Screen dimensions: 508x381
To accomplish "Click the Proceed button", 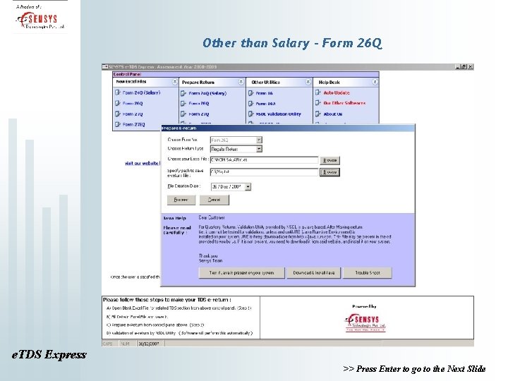I will [x=181, y=200].
